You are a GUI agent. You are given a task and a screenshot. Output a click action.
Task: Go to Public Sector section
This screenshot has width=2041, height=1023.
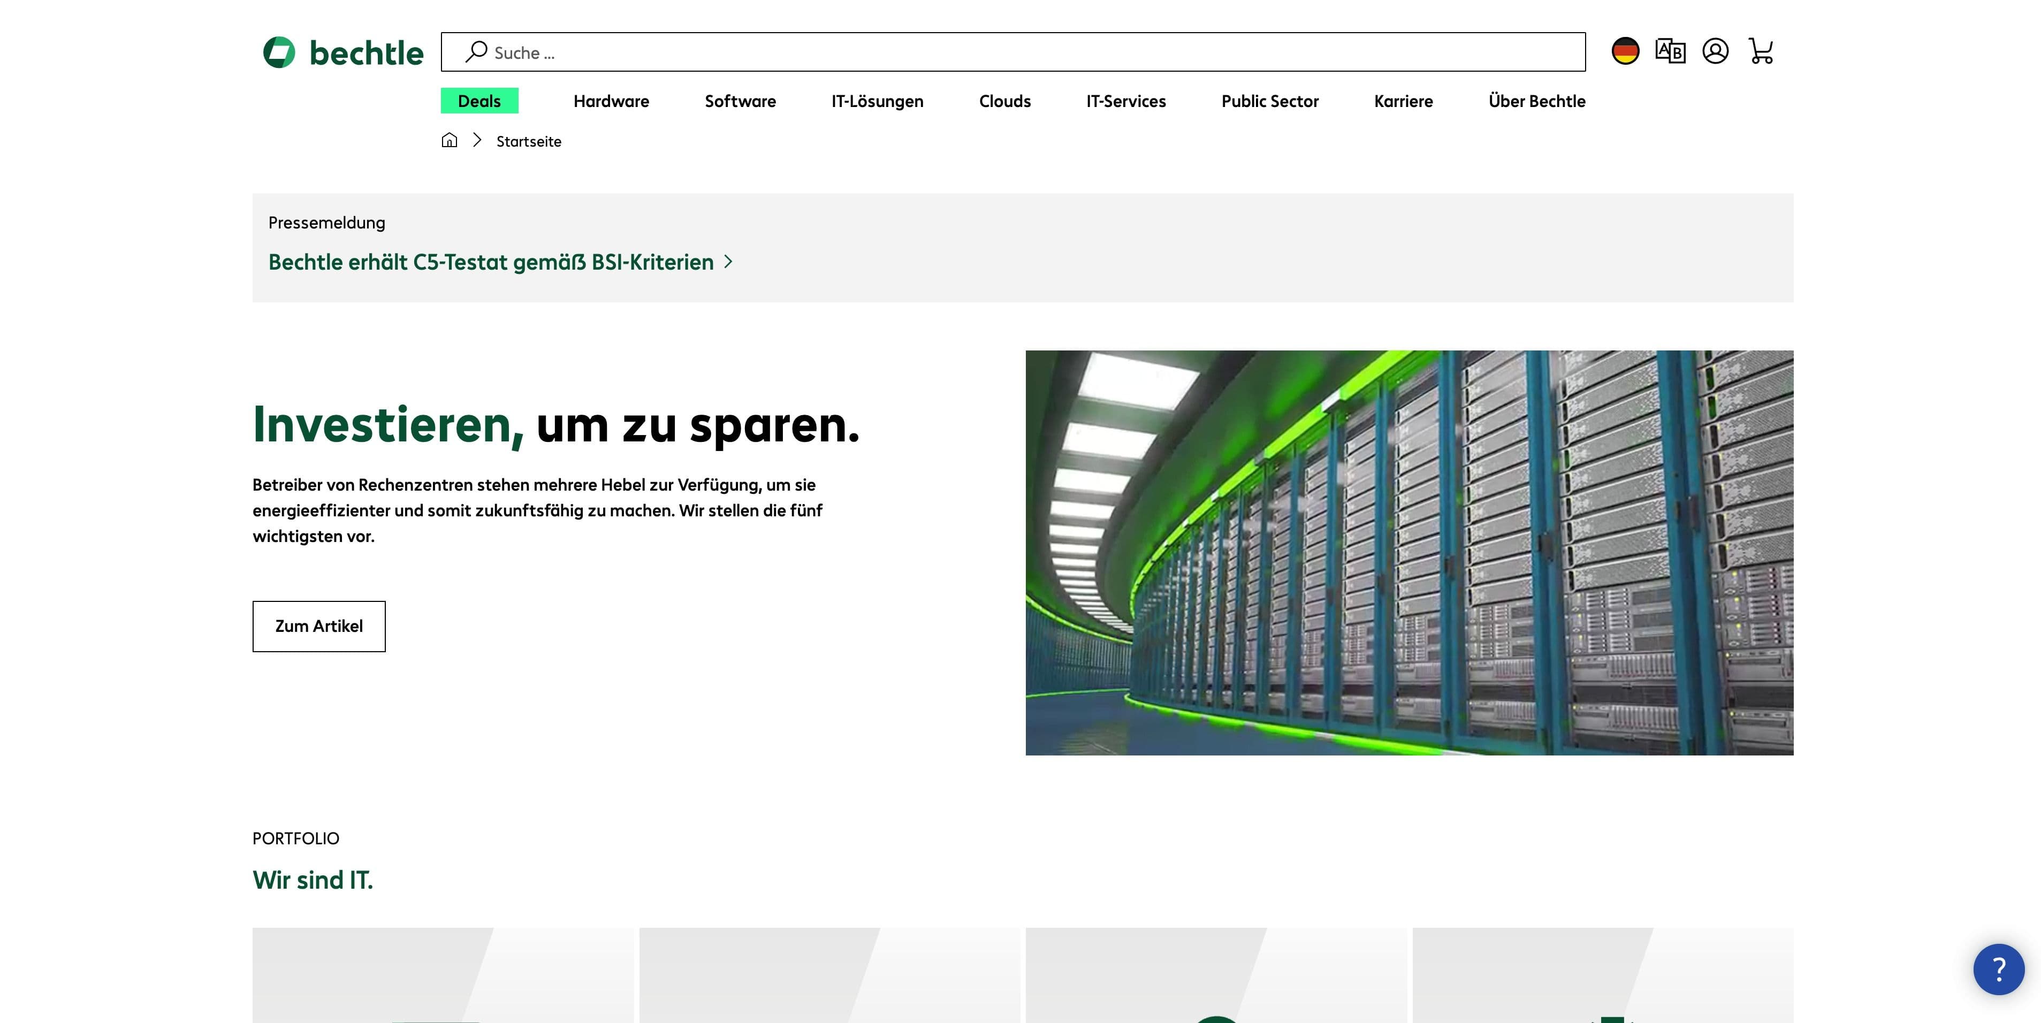(x=1269, y=101)
